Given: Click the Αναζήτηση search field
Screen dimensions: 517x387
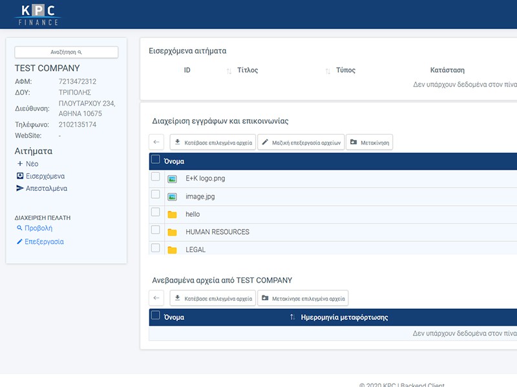Looking at the screenshot, I should (67, 52).
